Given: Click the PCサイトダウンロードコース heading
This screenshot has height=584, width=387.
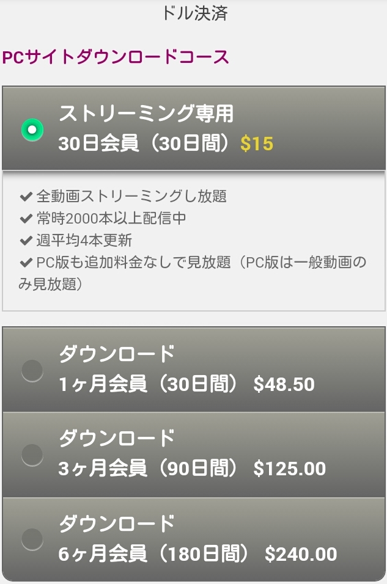Looking at the screenshot, I should (116, 57).
